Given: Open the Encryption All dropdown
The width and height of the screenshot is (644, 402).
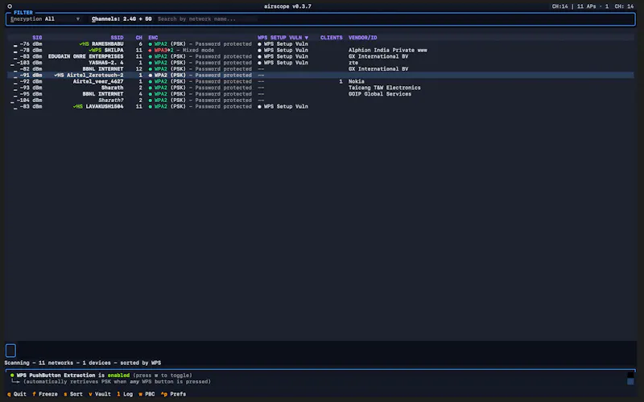Looking at the screenshot, I should [x=45, y=18].
